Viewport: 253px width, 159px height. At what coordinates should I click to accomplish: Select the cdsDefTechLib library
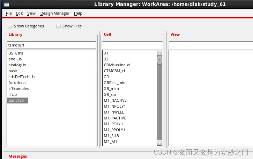pos(22,77)
